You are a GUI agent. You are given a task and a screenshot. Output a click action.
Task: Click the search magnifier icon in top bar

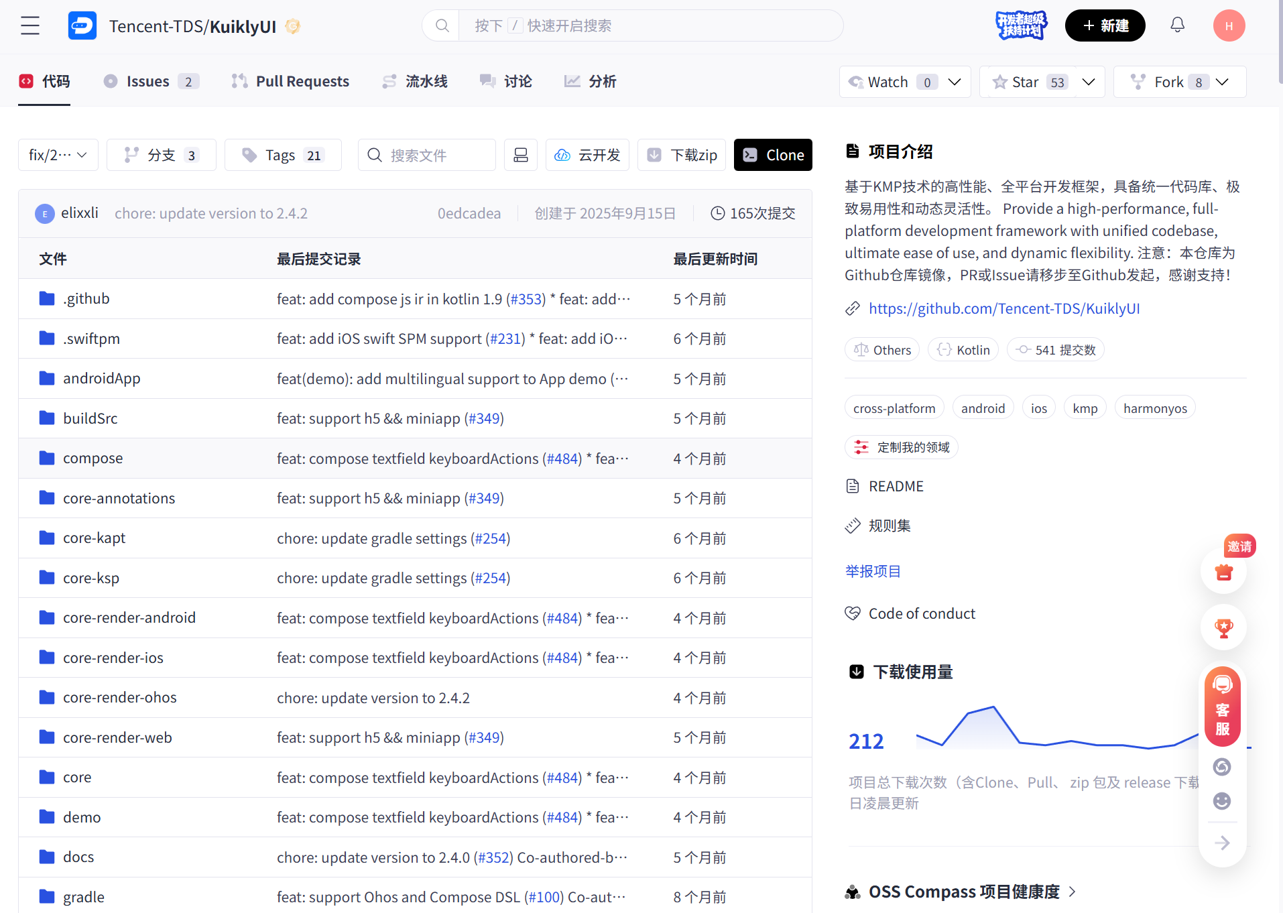(x=442, y=25)
